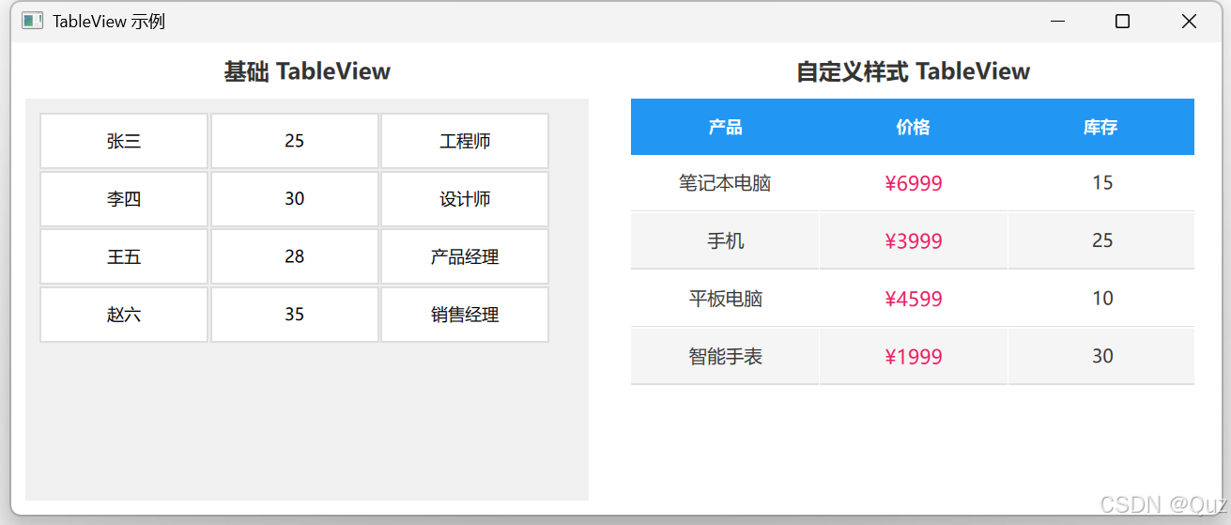This screenshot has height=525, width=1231.
Task: Click the 自定义样式 TableView heading
Action: [x=913, y=71]
